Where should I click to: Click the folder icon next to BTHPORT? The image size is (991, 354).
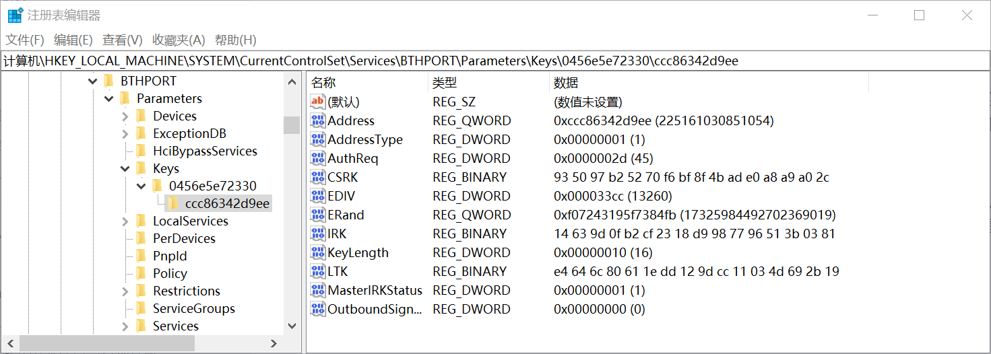click(109, 81)
